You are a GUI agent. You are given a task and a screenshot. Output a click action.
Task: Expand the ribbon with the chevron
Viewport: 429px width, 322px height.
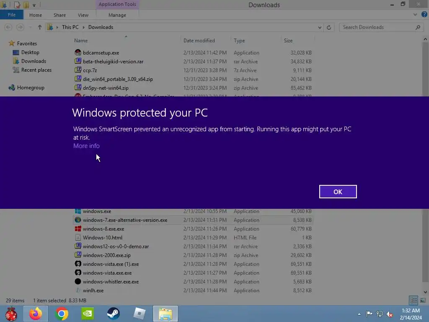click(415, 15)
